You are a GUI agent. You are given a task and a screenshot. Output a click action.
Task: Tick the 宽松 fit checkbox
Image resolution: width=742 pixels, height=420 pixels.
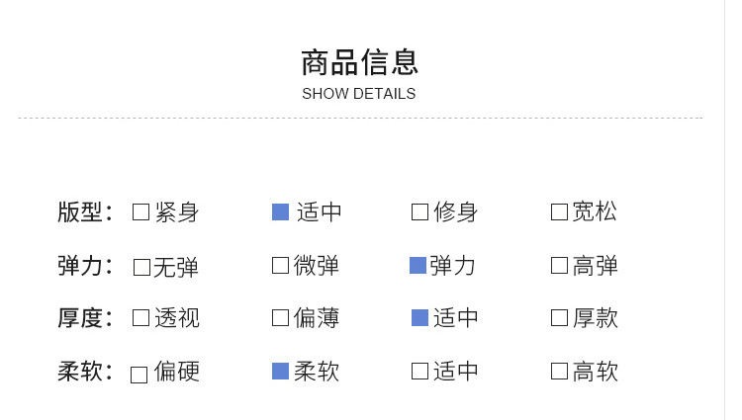(559, 211)
